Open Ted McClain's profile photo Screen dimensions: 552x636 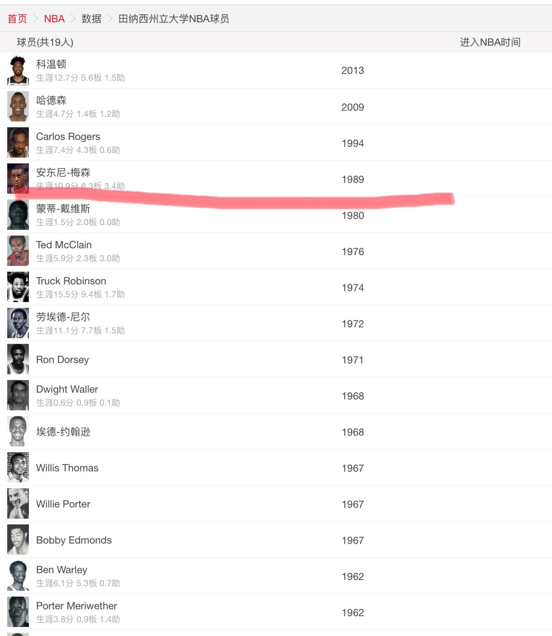pos(18,251)
